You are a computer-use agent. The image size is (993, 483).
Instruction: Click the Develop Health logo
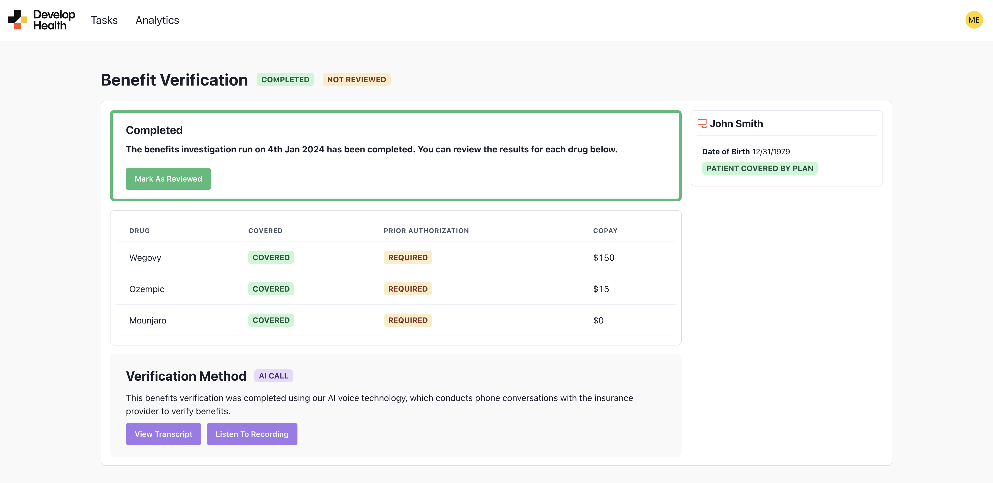click(41, 20)
